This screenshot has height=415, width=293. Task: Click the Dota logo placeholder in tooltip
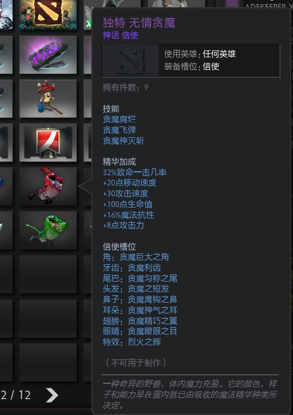coord(131,61)
